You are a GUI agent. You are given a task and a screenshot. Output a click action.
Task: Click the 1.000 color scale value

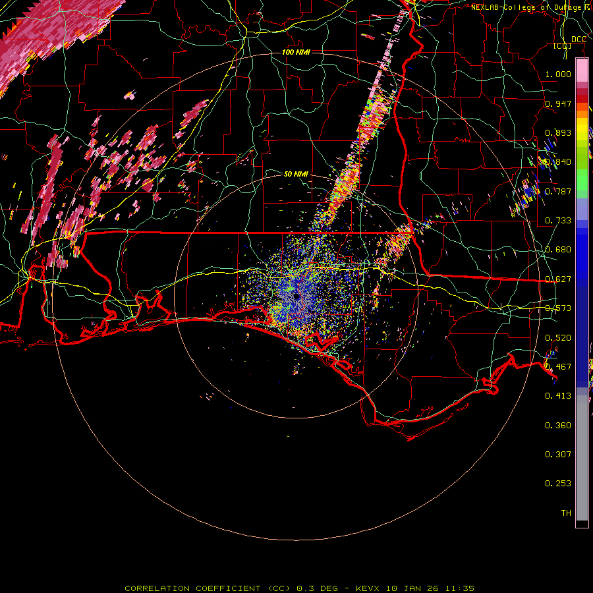[558, 74]
